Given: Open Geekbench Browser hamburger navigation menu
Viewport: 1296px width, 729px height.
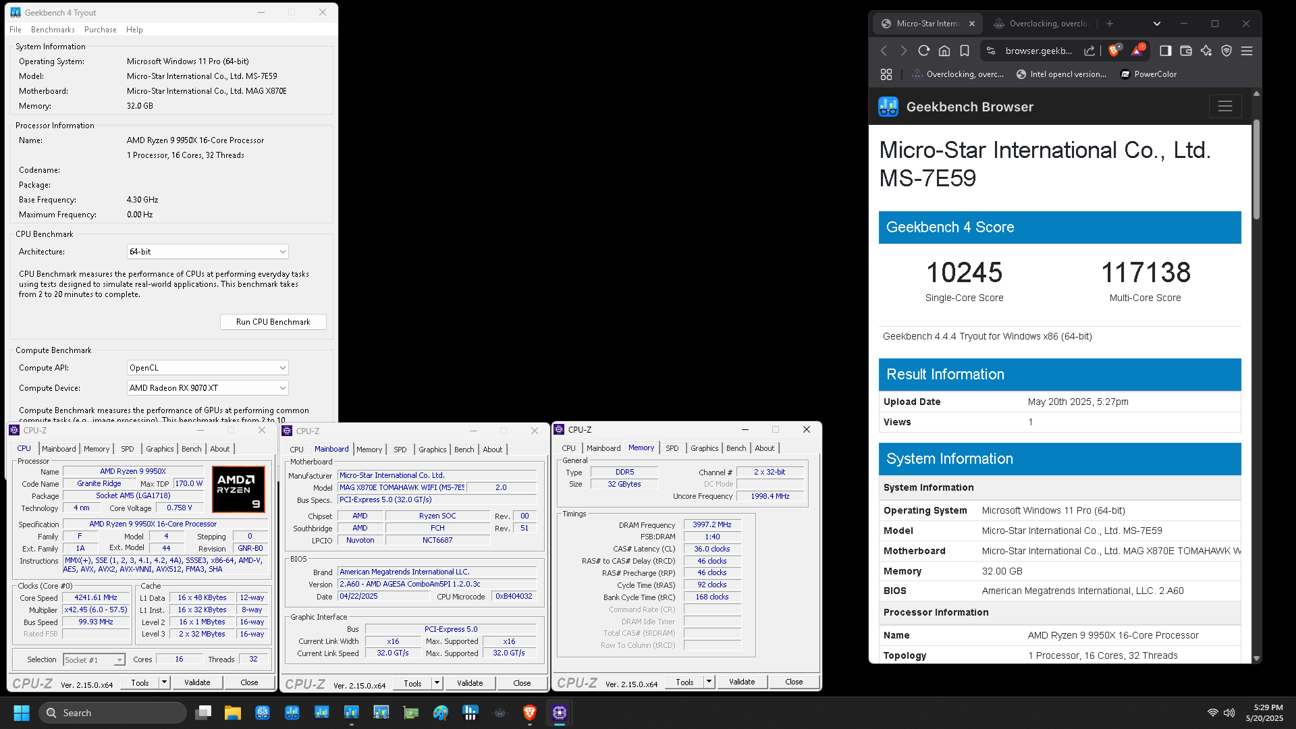Looking at the screenshot, I should click(1225, 107).
